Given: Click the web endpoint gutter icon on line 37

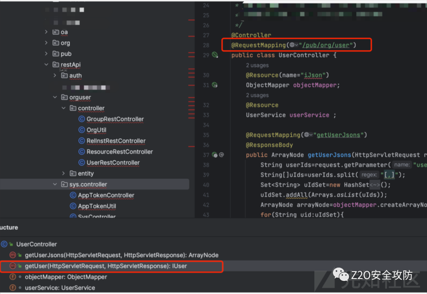Looking at the screenshot, I should [x=215, y=155].
